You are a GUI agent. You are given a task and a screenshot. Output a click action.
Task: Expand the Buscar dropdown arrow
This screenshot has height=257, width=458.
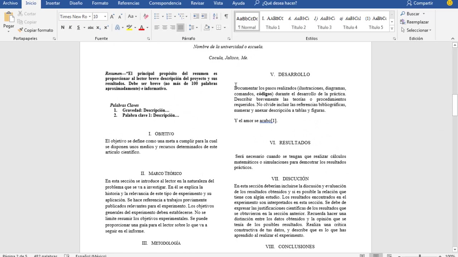(424, 14)
